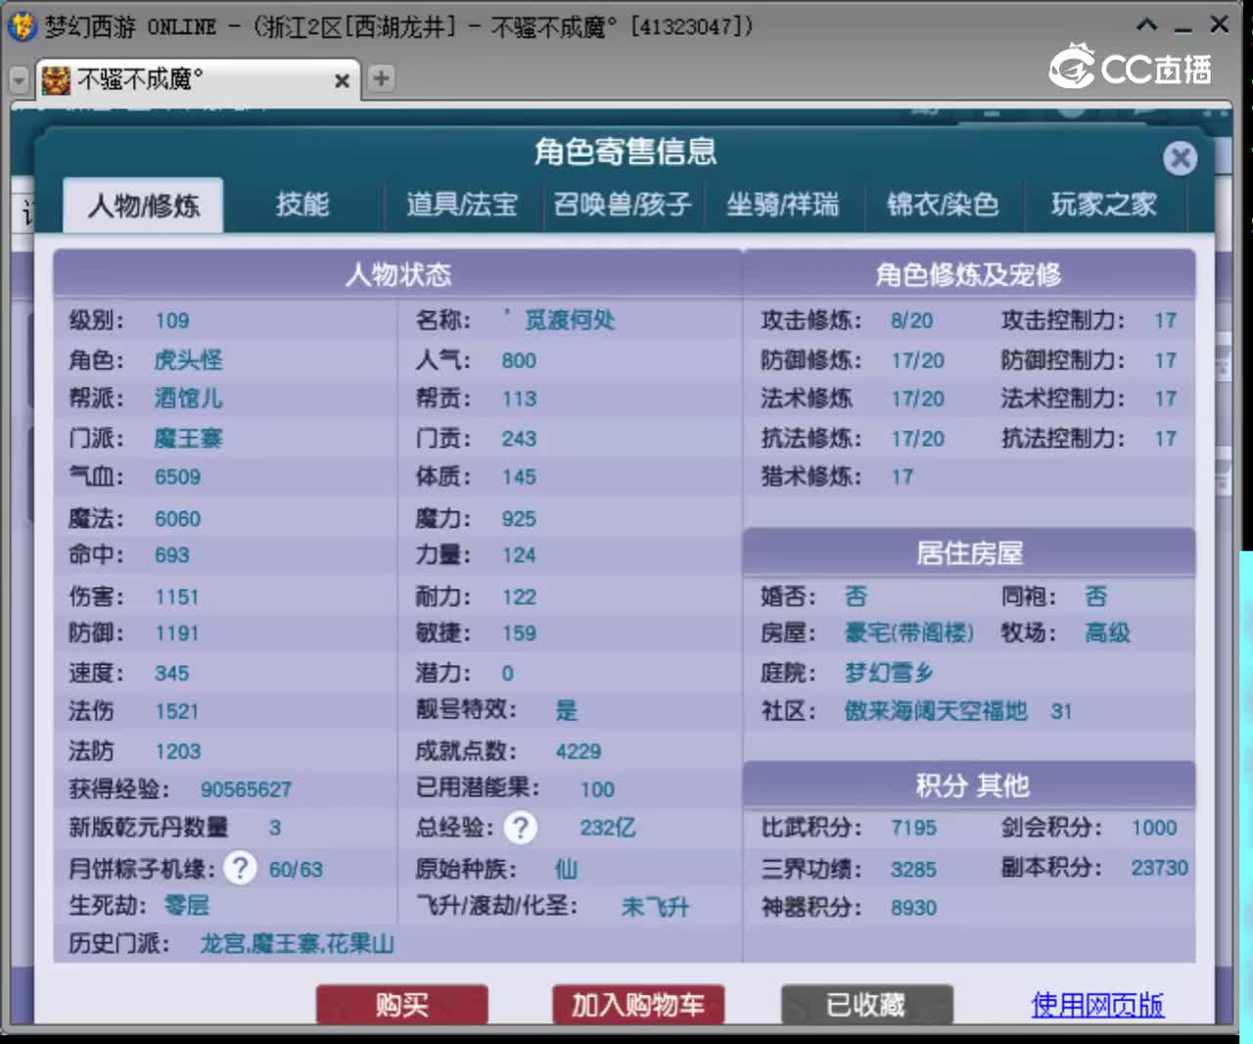Open the new tab plus button
1253x1044 pixels.
(381, 78)
